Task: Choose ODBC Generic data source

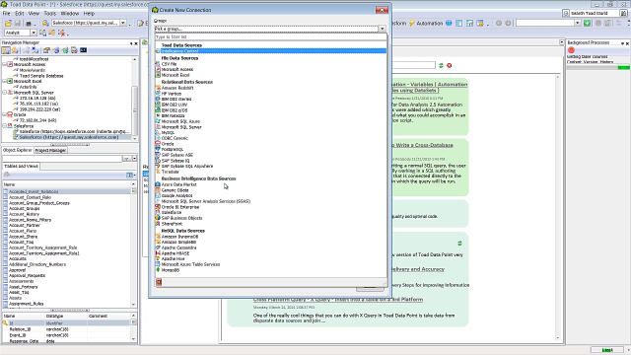Action: coord(175,138)
